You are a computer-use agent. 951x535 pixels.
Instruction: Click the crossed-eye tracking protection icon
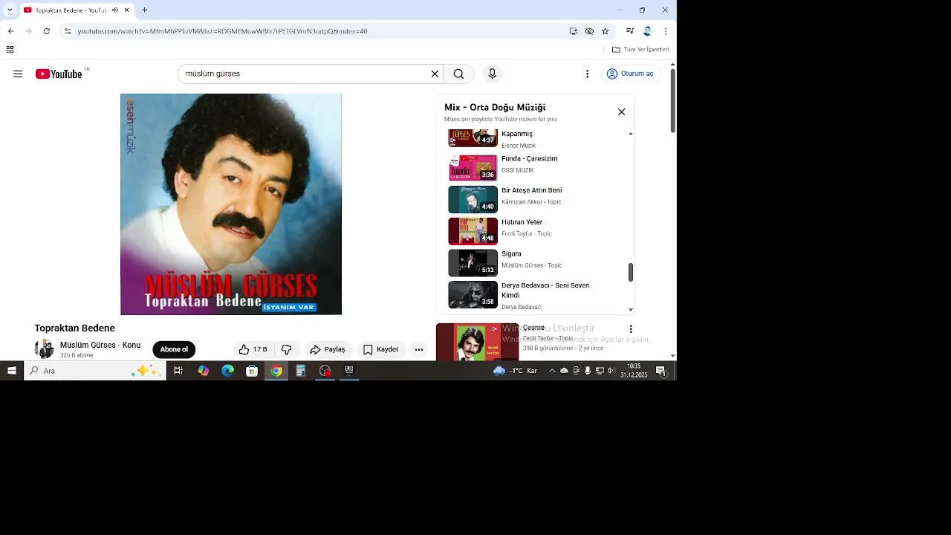(589, 31)
